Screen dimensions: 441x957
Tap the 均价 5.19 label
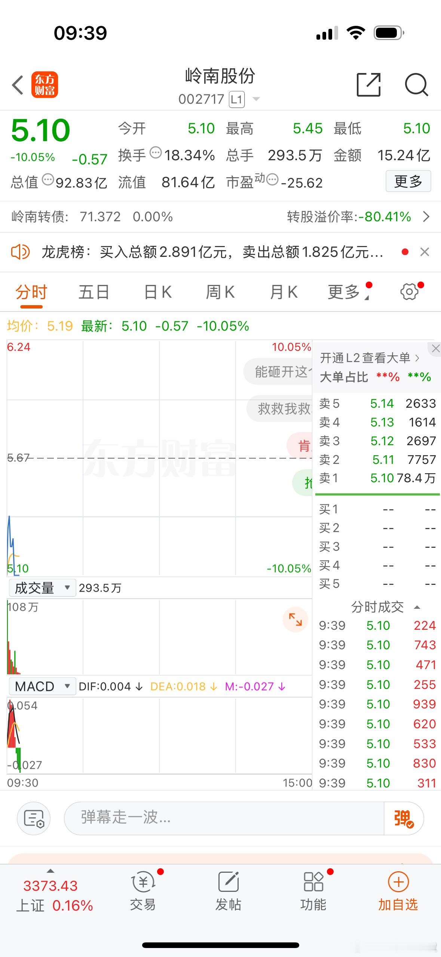(40, 326)
